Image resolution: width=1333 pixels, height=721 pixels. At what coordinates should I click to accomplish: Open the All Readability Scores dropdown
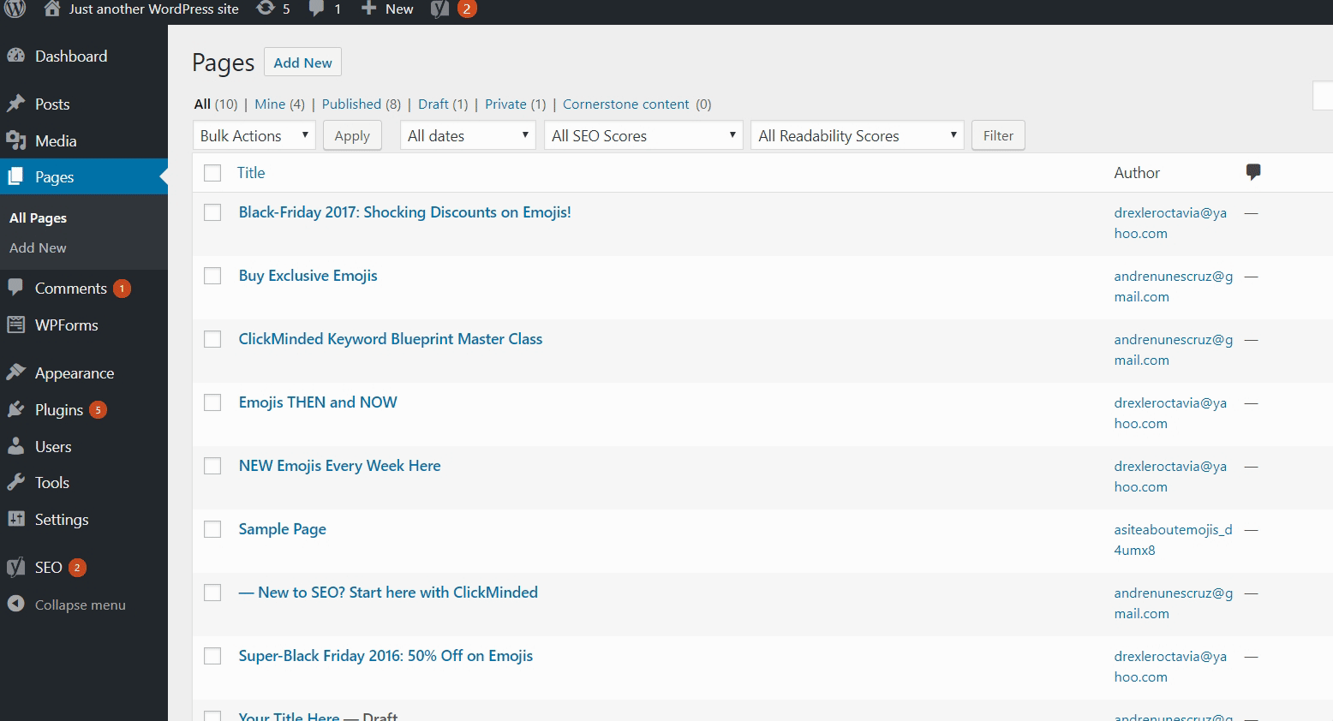pyautogui.click(x=857, y=135)
